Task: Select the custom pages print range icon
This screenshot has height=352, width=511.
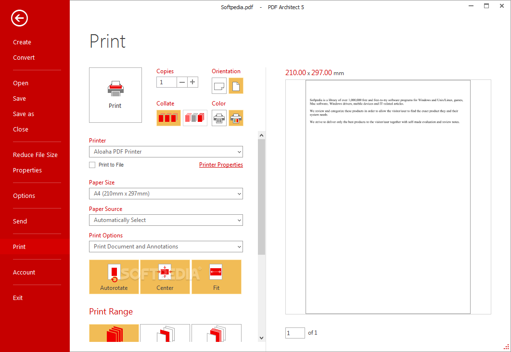Action: tap(217, 333)
